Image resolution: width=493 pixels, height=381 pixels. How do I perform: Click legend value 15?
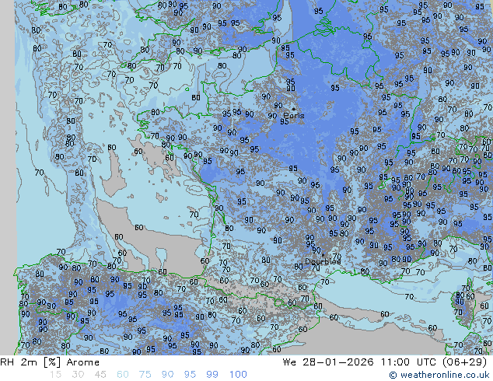coord(56,375)
